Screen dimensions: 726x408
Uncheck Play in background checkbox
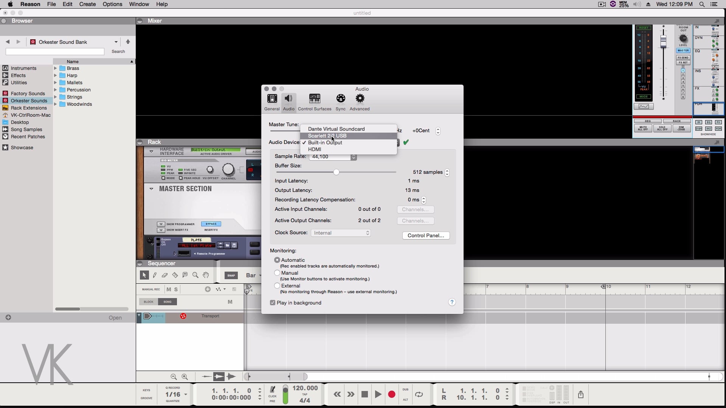pos(273,303)
